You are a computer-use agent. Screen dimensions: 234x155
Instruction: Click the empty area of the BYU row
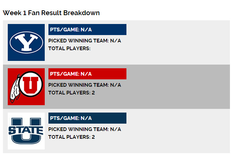tap(177, 42)
